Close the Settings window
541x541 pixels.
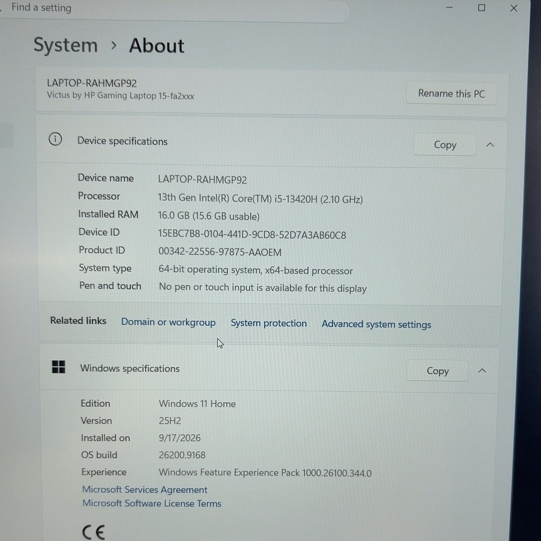(513, 8)
